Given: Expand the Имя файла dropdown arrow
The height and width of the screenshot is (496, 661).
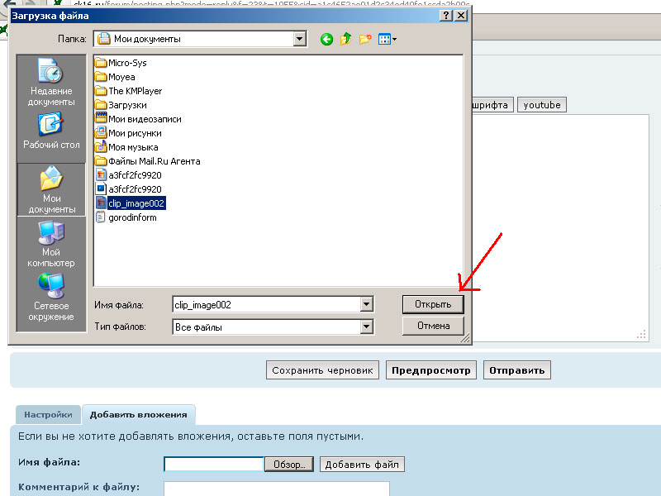Looking at the screenshot, I should pyautogui.click(x=366, y=305).
